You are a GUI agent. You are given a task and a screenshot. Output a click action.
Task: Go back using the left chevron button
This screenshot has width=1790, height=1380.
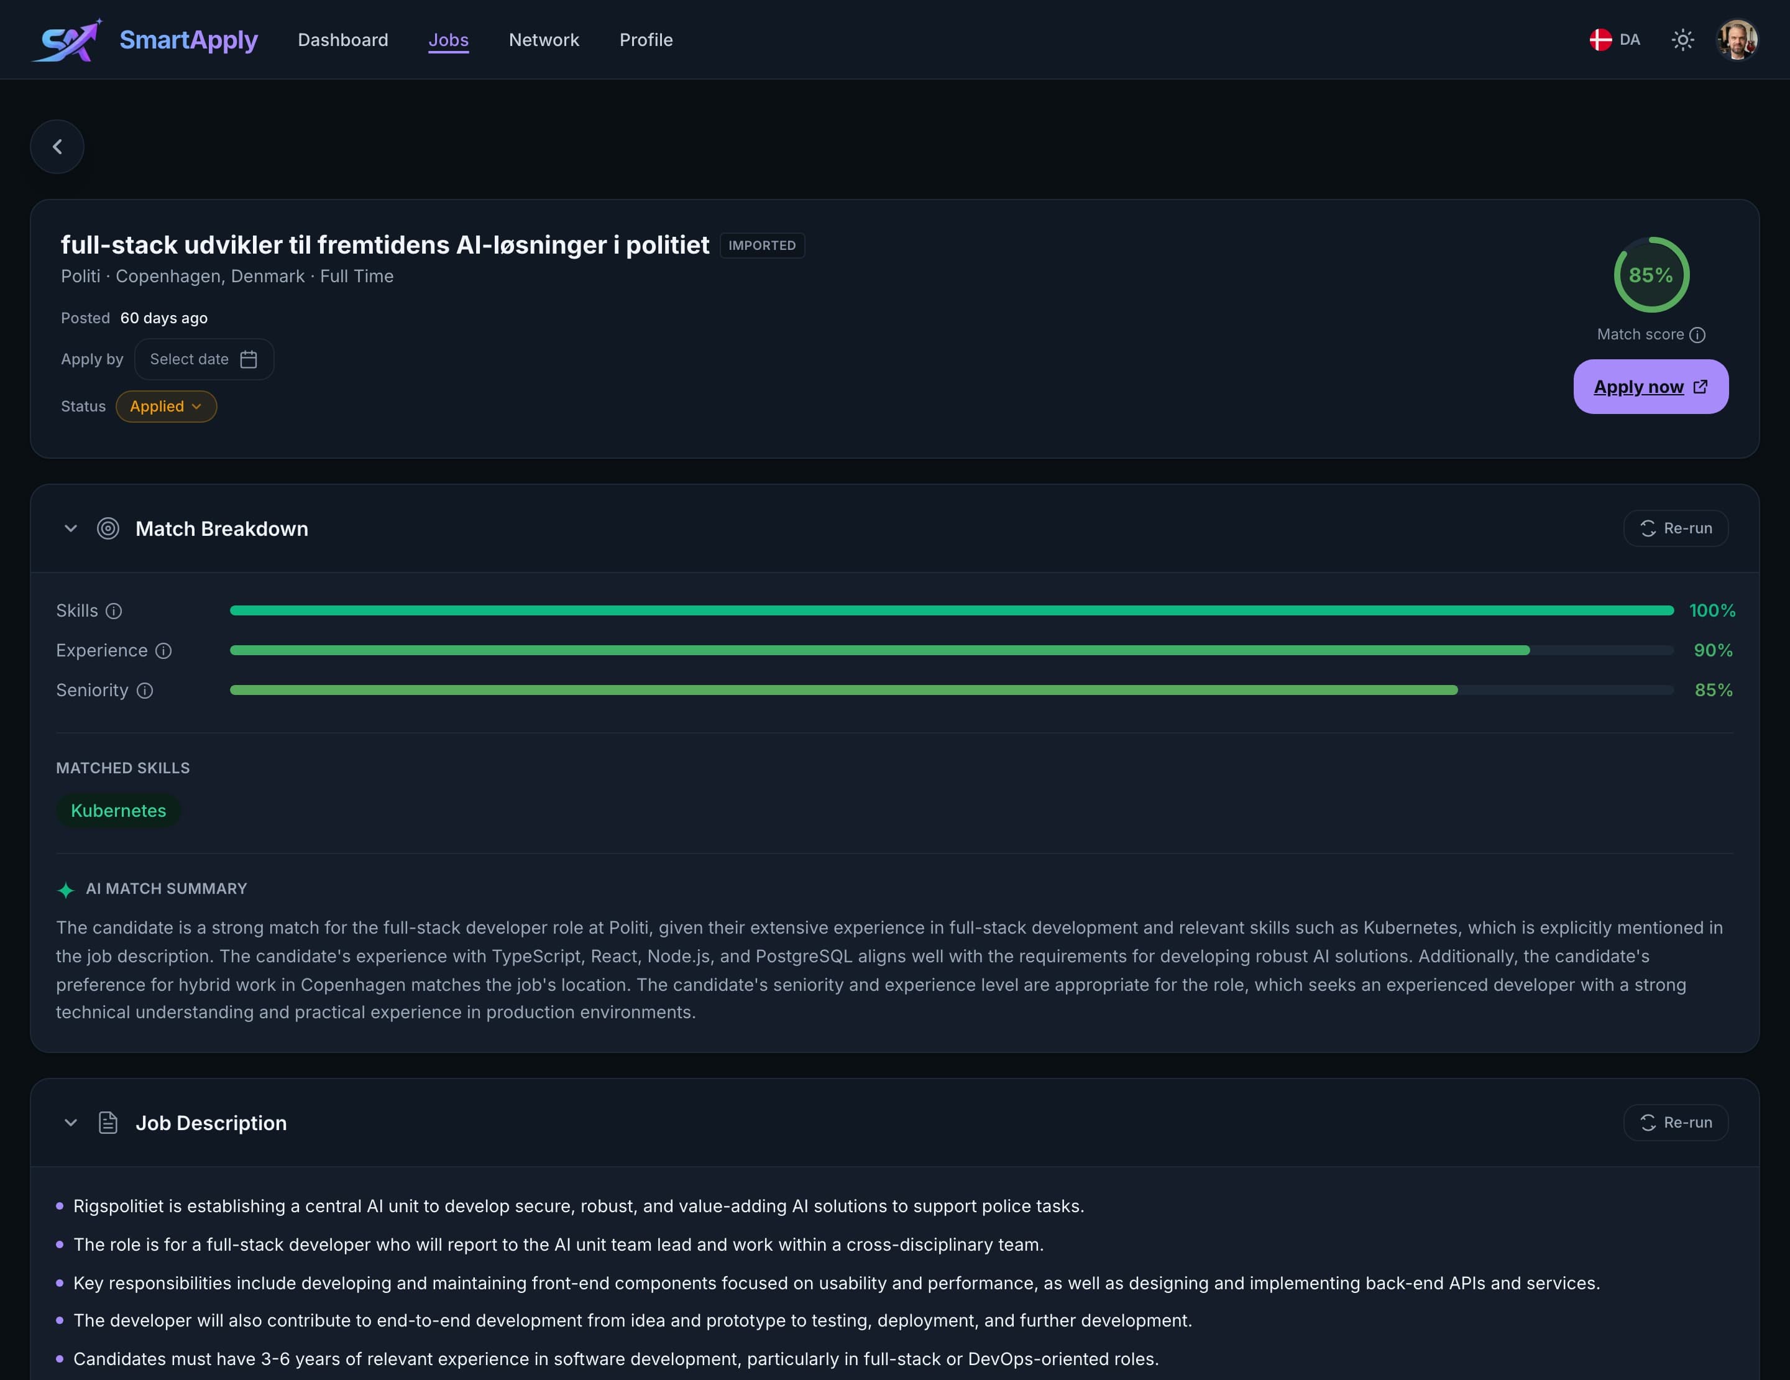coord(57,147)
